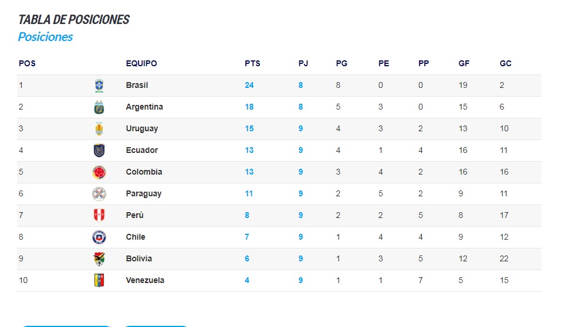Click the Brasil team crest icon
Viewport: 568px width, 327px height.
99,86
